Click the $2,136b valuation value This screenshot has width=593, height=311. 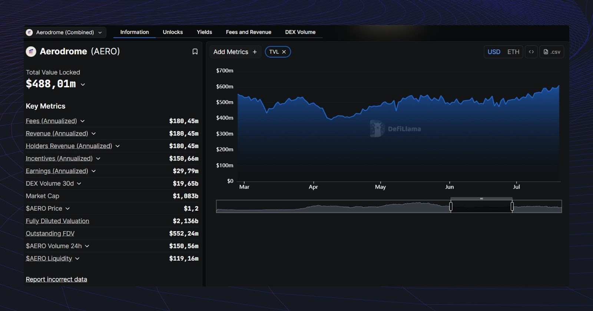pyautogui.click(x=185, y=221)
